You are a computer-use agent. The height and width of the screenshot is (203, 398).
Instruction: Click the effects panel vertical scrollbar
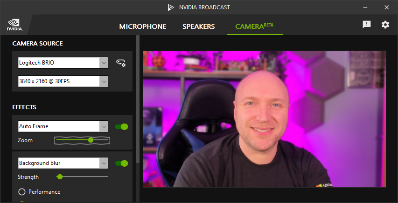(x=138, y=99)
